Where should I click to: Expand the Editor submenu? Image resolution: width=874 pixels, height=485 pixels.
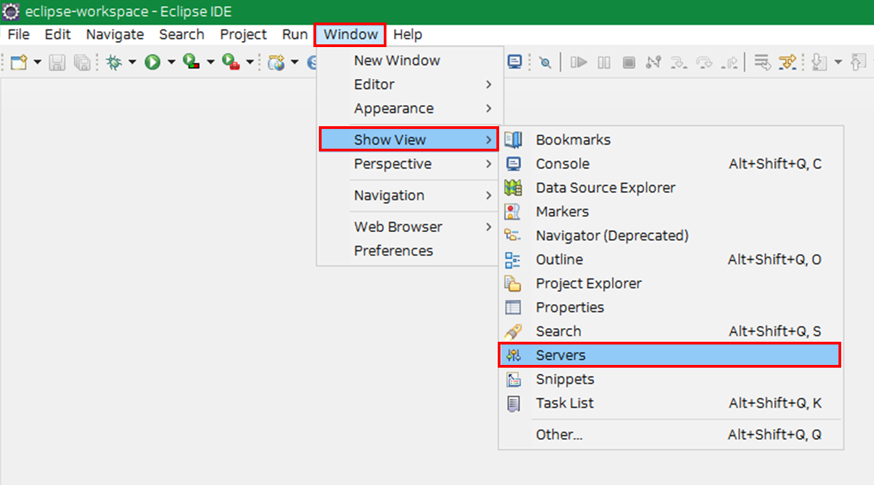pos(410,85)
